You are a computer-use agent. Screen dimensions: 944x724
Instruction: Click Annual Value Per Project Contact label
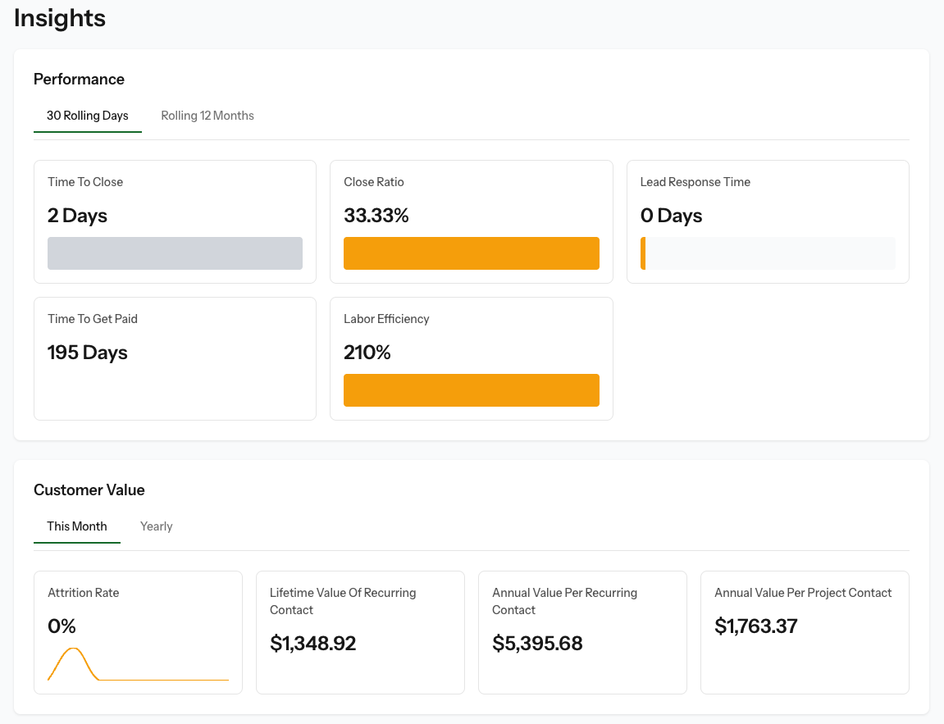803,593
